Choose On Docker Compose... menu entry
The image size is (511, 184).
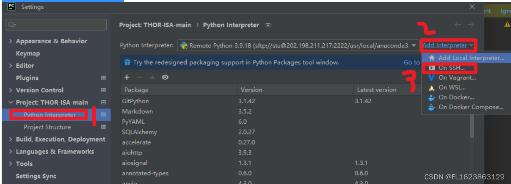471,107
